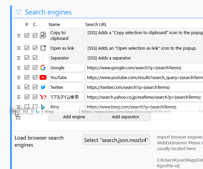Edit the Twitter name field
Screen dimensions: 203x169
click(x=67, y=87)
